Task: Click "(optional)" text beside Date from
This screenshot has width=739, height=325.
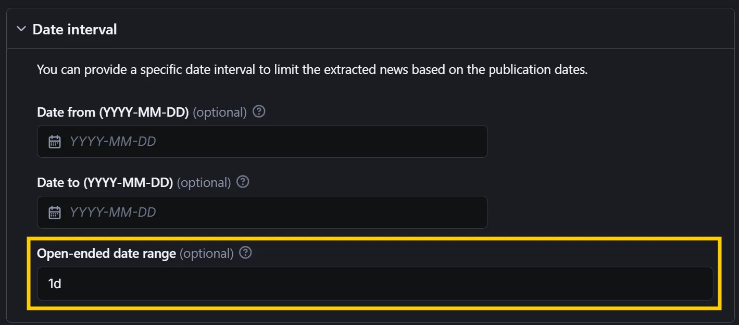Action: click(x=219, y=112)
